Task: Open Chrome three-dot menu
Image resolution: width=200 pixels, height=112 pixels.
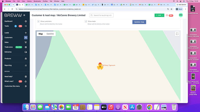Action: pyautogui.click(x=186, y=9)
